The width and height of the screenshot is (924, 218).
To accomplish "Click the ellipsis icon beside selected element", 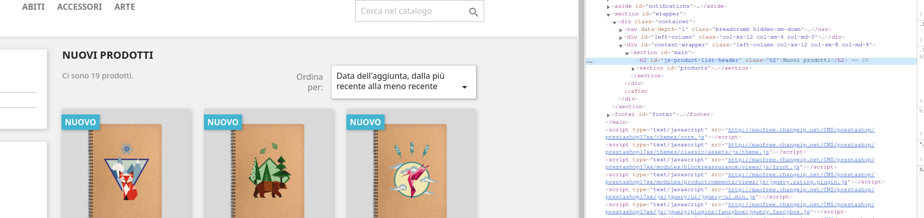I will [x=590, y=61].
